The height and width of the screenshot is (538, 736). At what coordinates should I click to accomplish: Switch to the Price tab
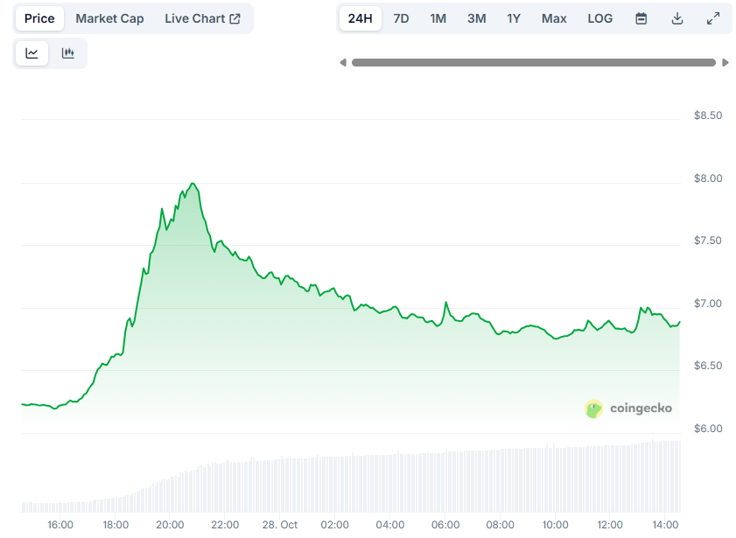39,18
